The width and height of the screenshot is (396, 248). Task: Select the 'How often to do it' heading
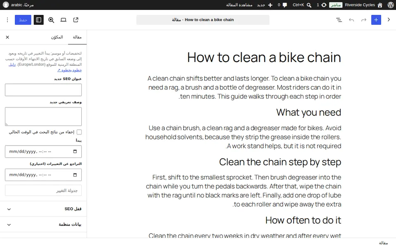click(x=303, y=220)
